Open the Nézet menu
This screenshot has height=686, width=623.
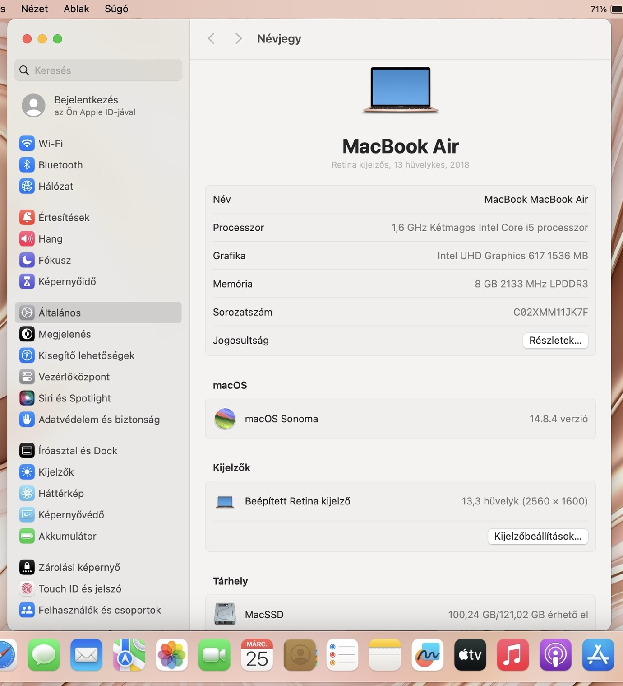(34, 9)
